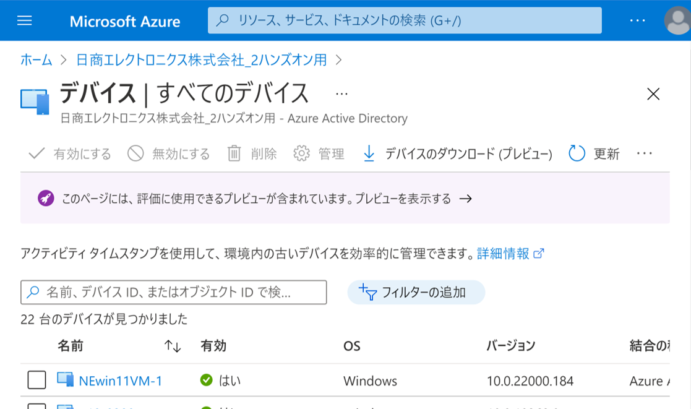Open the NEwin11VM-1 device link

(x=120, y=381)
